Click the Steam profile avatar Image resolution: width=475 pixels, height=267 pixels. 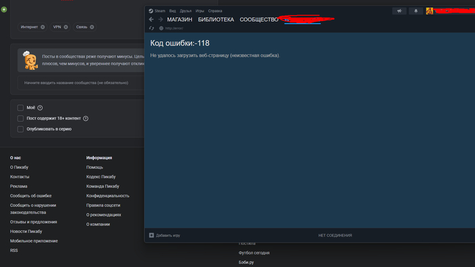pos(430,11)
